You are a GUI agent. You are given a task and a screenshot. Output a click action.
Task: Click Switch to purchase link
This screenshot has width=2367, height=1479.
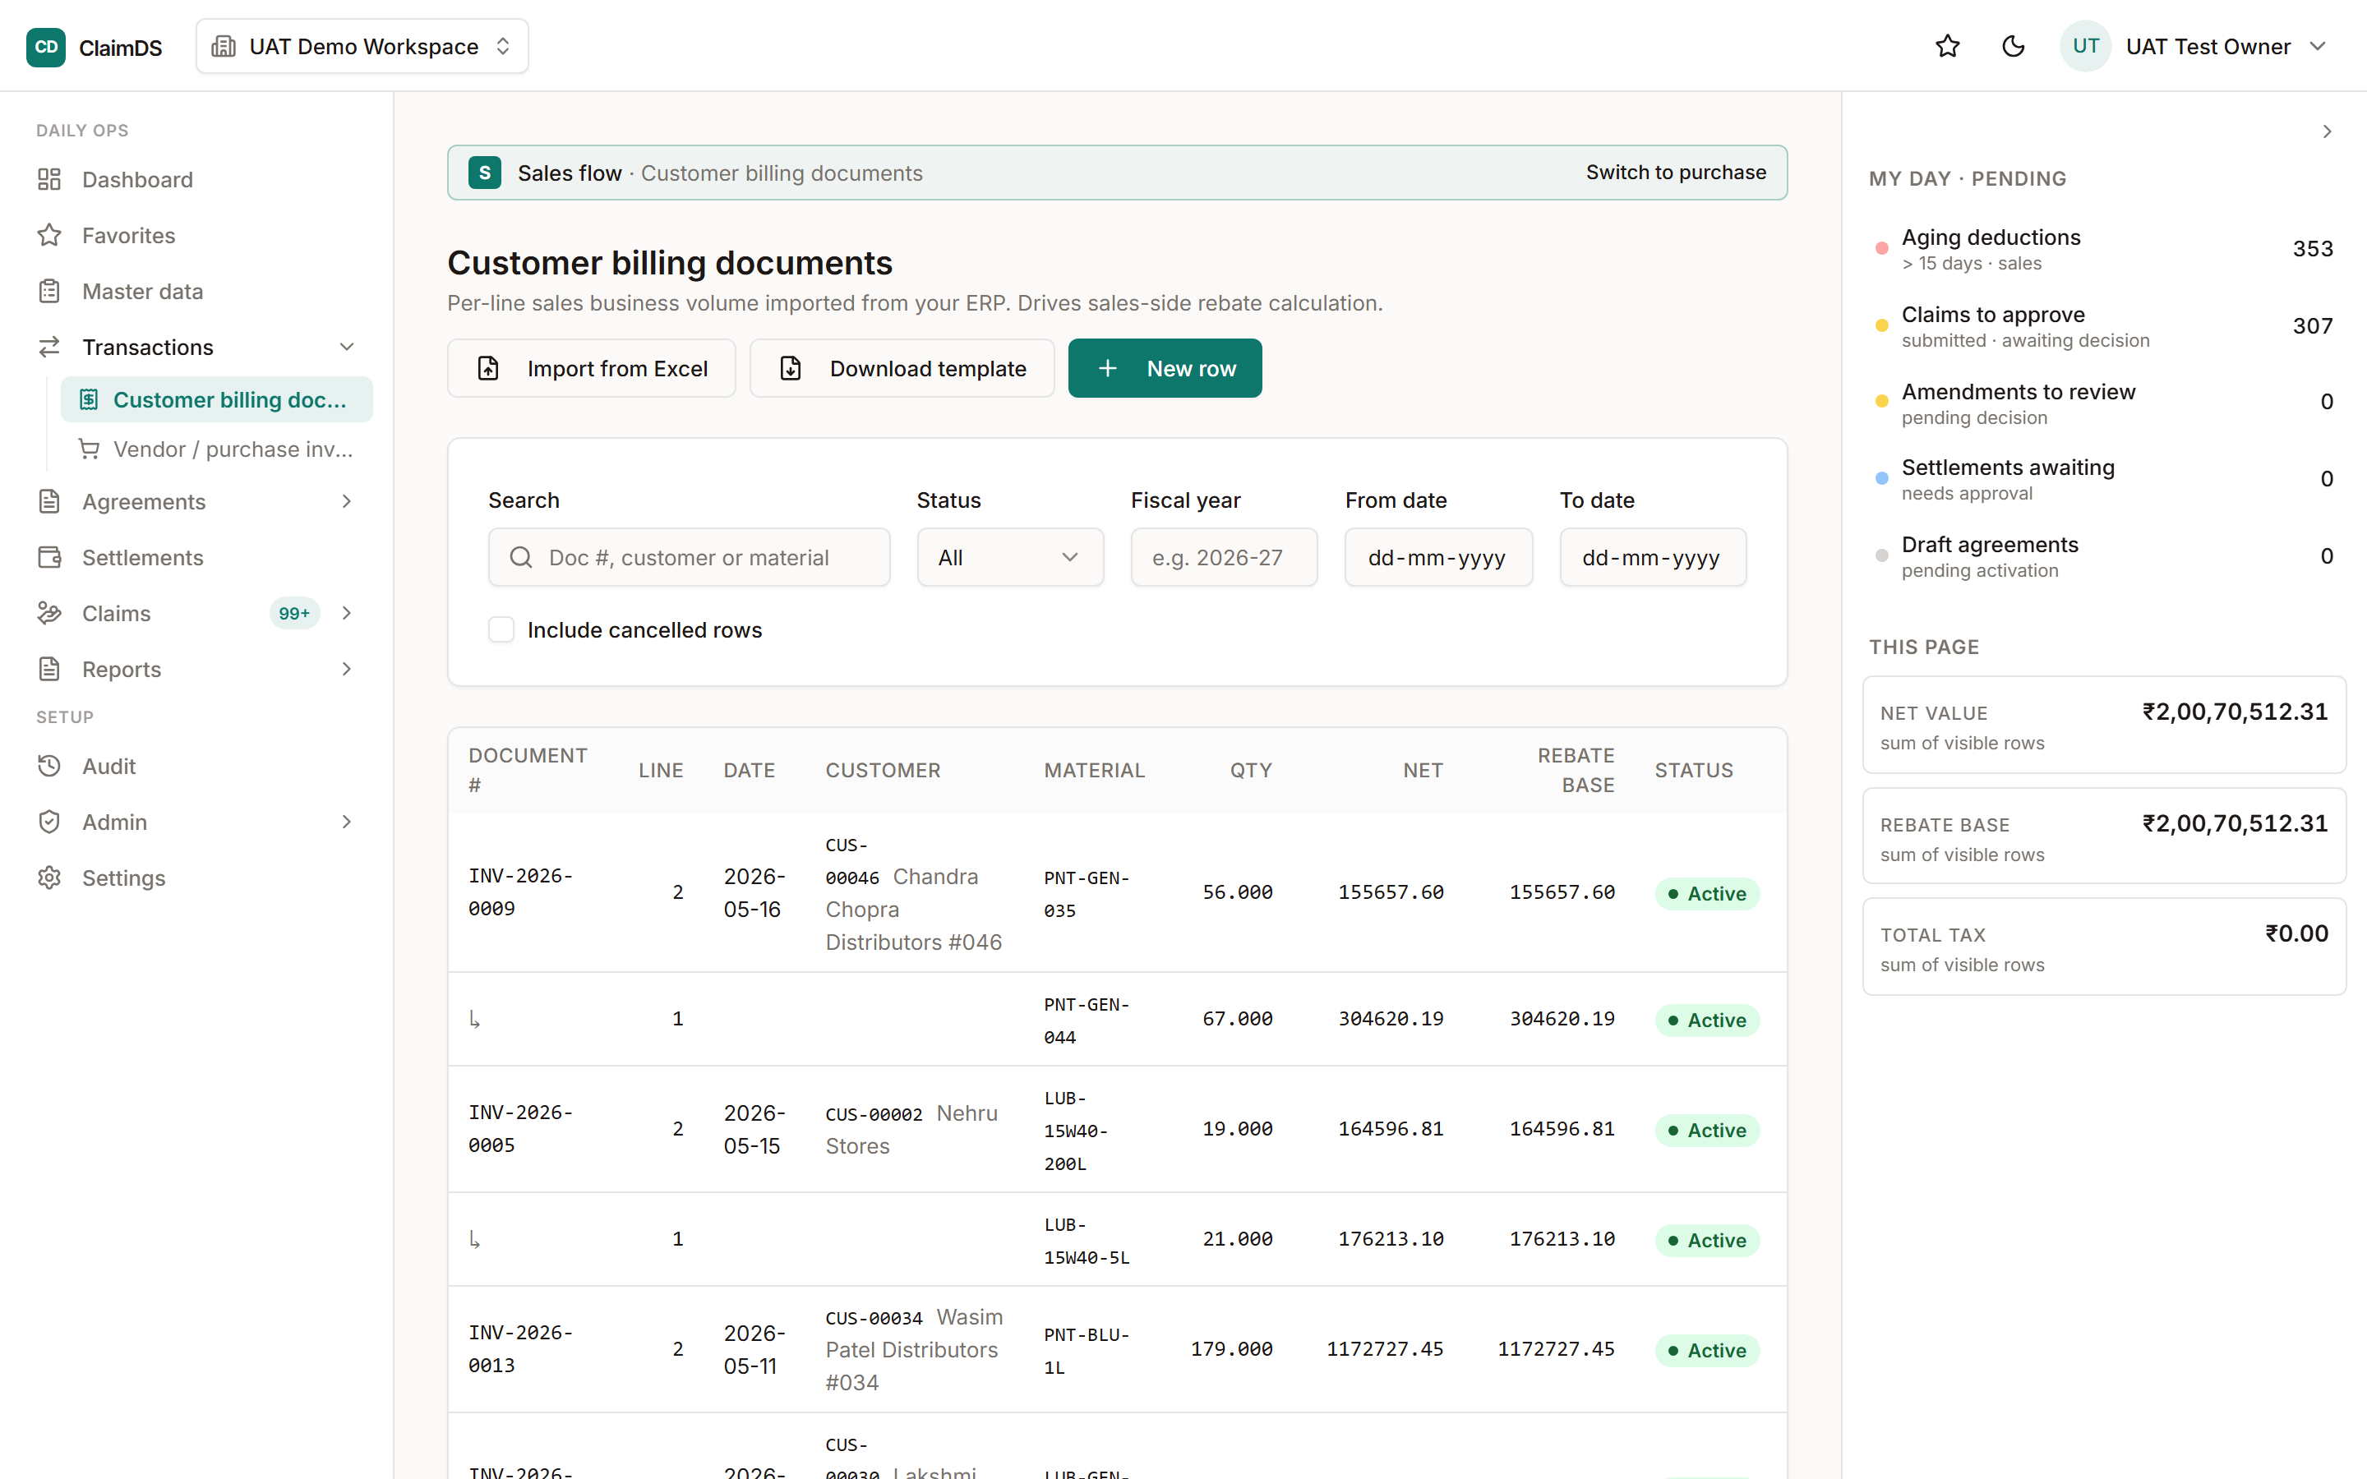pyautogui.click(x=1676, y=173)
